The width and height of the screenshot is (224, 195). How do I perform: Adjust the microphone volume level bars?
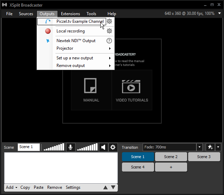pyautogui.click(x=54, y=147)
